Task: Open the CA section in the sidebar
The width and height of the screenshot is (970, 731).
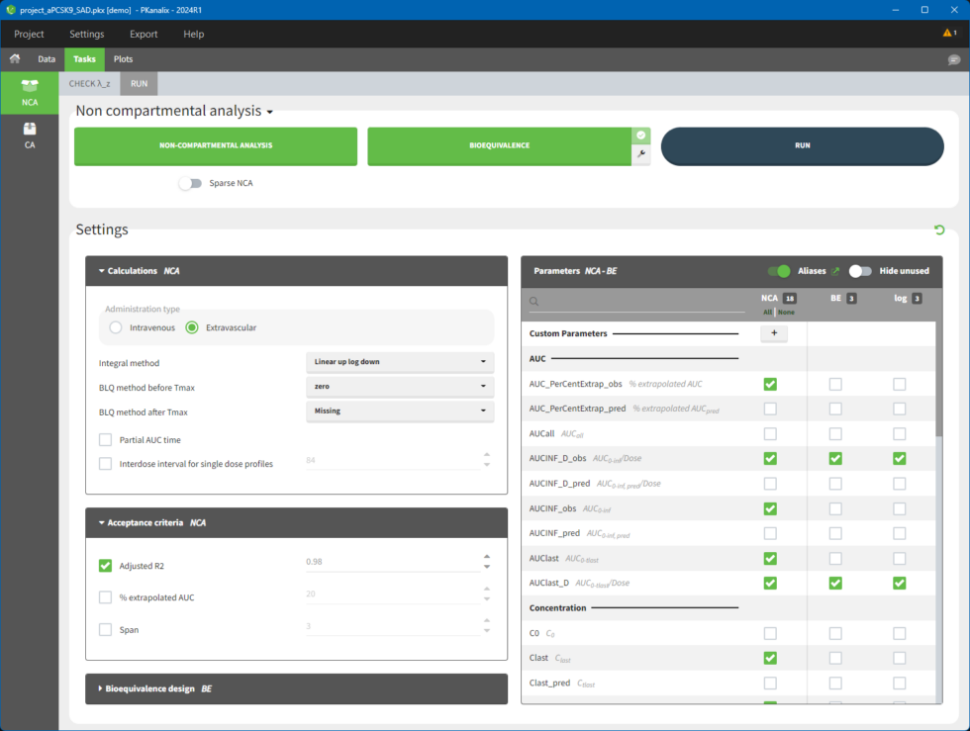Action: point(30,135)
